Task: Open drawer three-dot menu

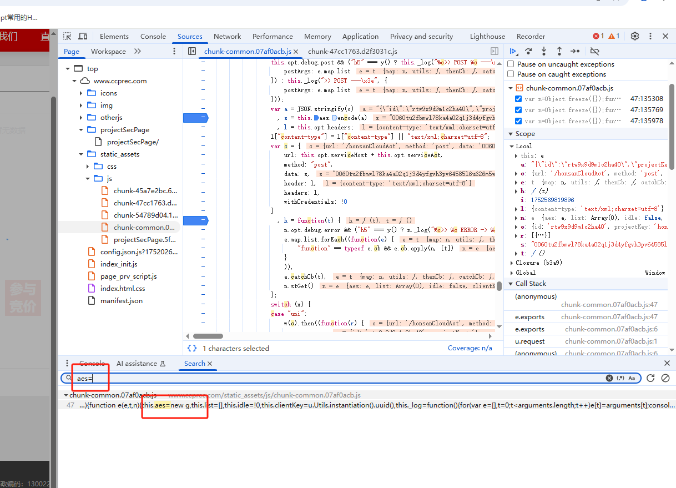Action: pos(67,363)
